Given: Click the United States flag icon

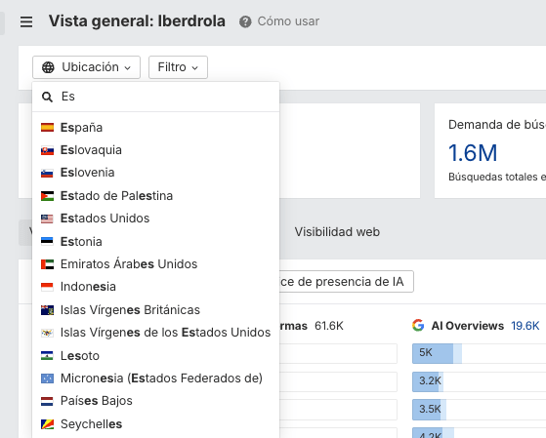Looking at the screenshot, I should (x=47, y=219).
